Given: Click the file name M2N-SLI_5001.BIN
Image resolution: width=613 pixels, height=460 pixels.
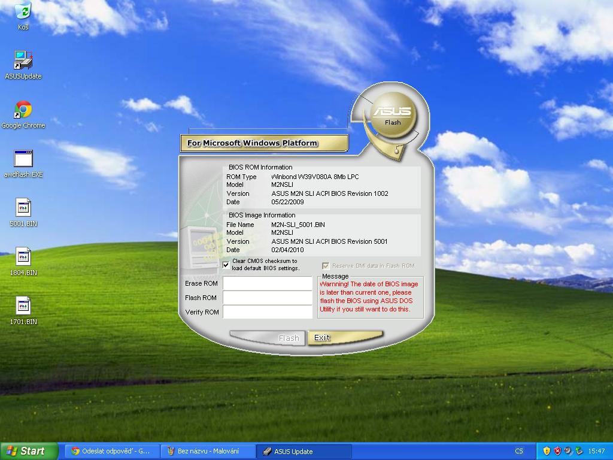Looking at the screenshot, I should click(298, 225).
